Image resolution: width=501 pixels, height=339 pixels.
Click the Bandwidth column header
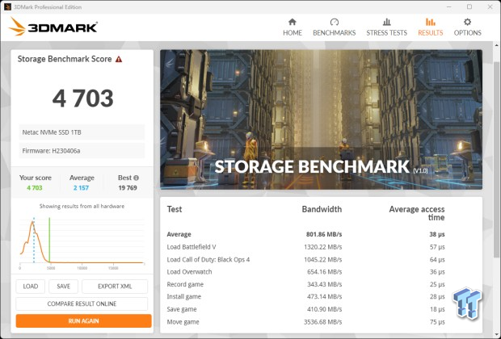click(322, 209)
